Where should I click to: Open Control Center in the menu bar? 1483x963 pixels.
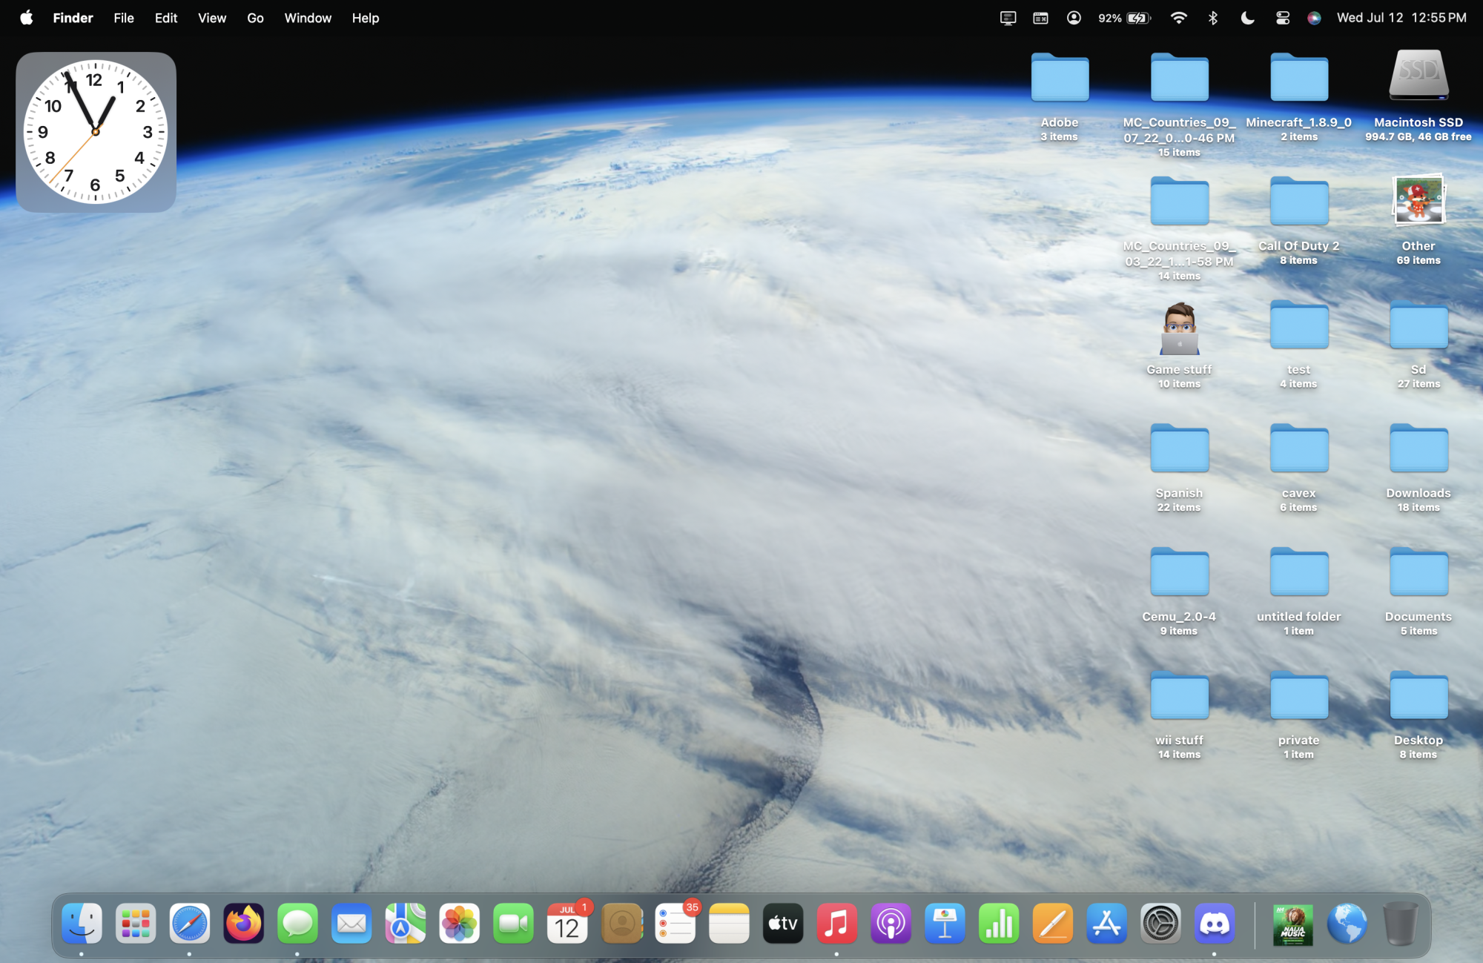tap(1282, 18)
